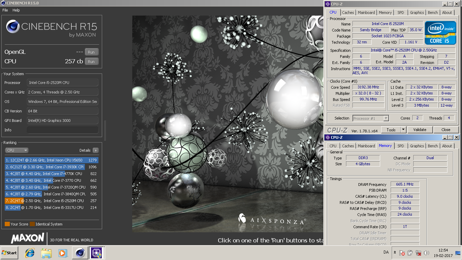Open the Cinebench Help menu

click(16, 10)
